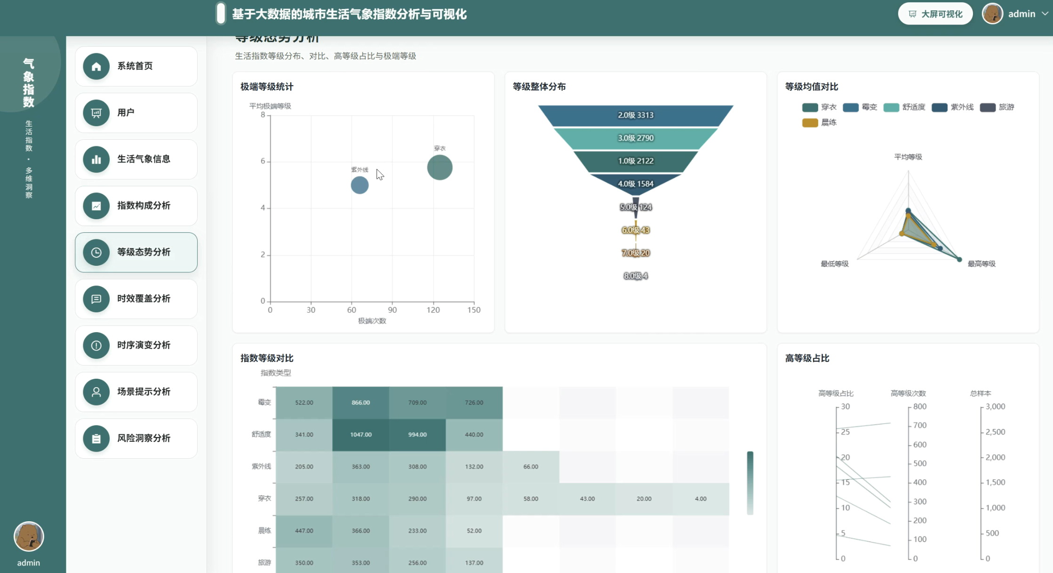Click the 2.0级 3313 funnel segment
Image resolution: width=1053 pixels, height=573 pixels.
[636, 115]
